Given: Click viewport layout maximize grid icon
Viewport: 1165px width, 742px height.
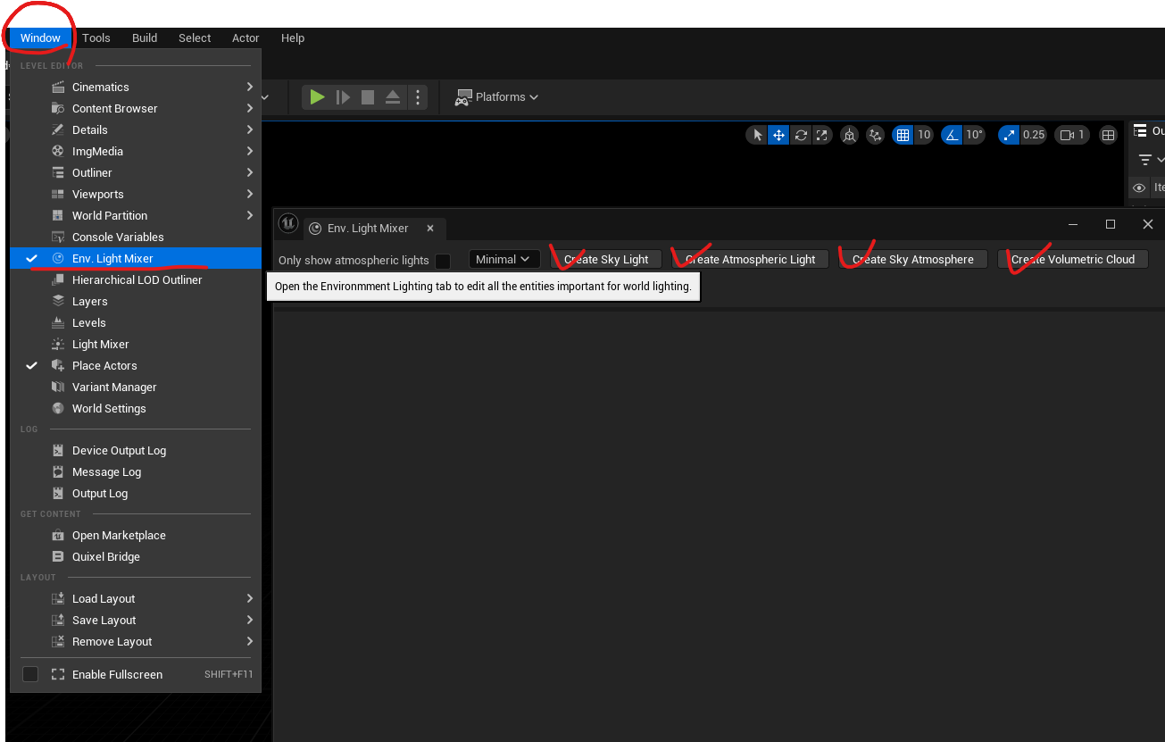Looking at the screenshot, I should [1108, 135].
